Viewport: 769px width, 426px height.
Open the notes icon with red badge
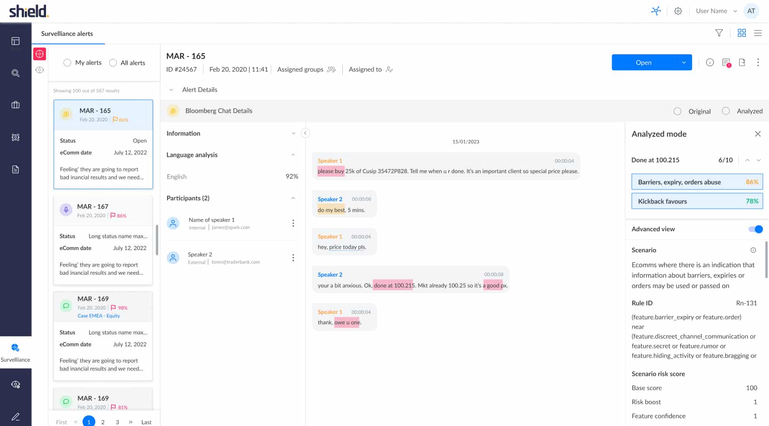726,63
